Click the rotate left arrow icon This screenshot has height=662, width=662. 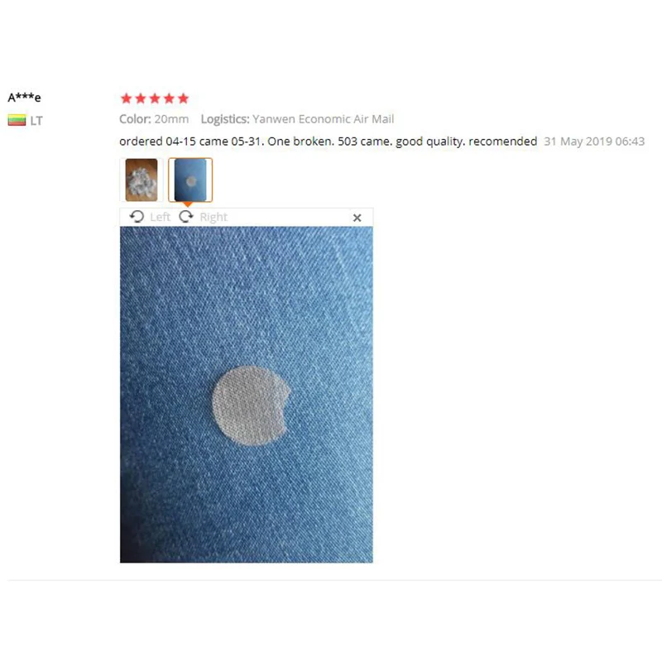pyautogui.click(x=137, y=217)
